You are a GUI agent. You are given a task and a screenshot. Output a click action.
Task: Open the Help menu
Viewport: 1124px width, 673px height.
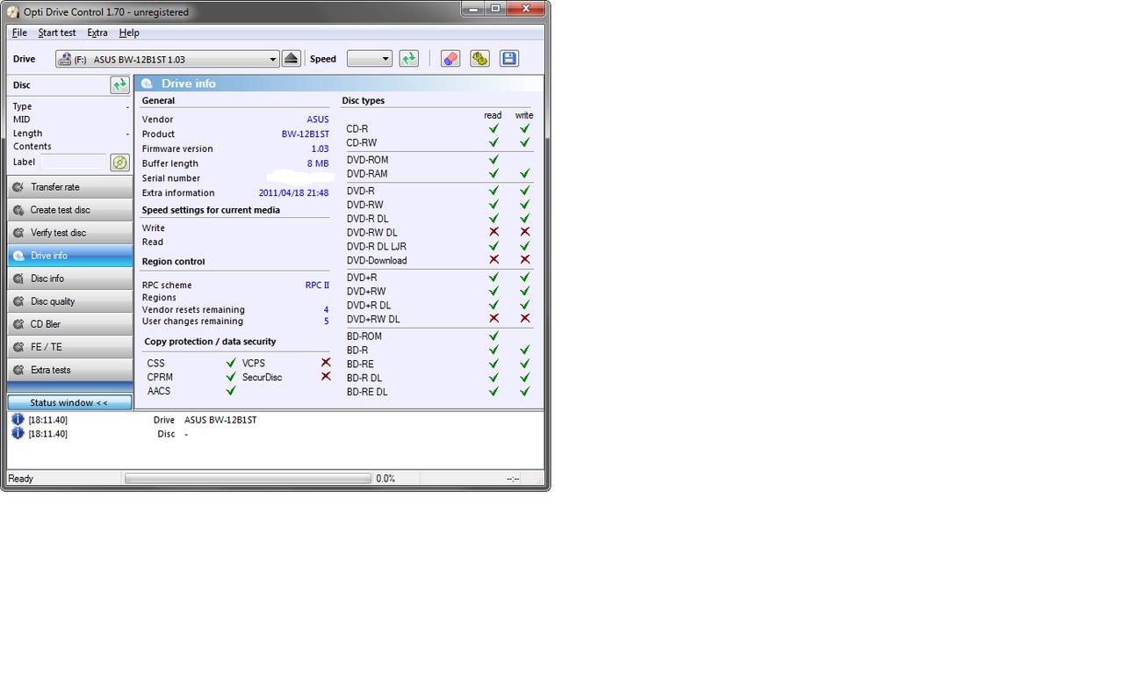pos(129,33)
